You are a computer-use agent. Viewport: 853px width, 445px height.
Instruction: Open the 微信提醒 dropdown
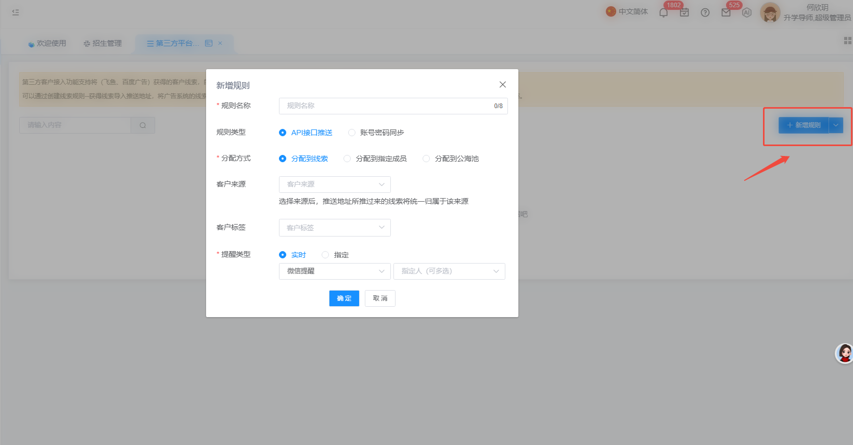pos(335,271)
